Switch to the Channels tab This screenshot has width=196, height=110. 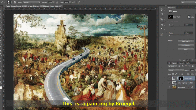[181, 63]
